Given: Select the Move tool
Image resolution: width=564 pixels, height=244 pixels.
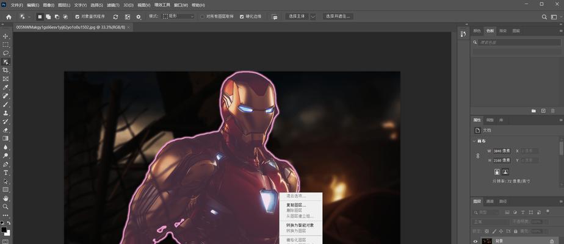Looking at the screenshot, I should (5, 36).
